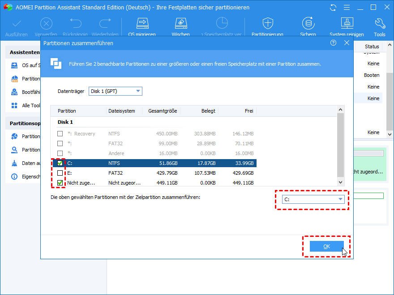Click the Partitionsoperationen sidebar heading
The height and width of the screenshot is (295, 394).
pos(25,123)
